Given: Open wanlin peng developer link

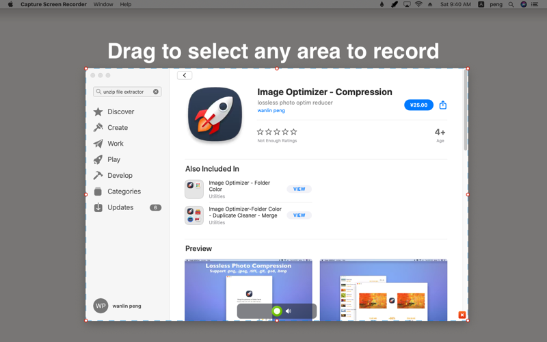Looking at the screenshot, I should tap(271, 111).
